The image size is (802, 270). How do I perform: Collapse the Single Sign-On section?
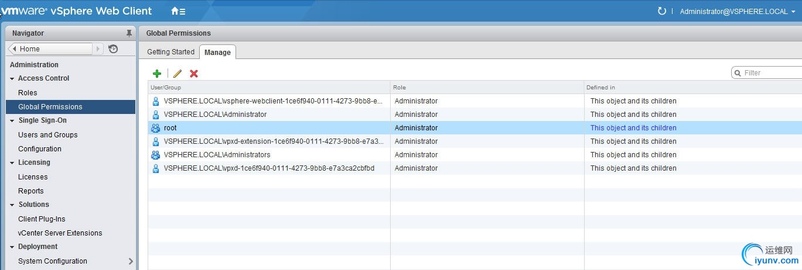(x=12, y=120)
